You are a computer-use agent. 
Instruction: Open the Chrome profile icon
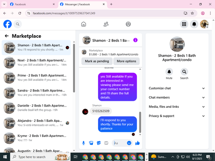[203, 13]
